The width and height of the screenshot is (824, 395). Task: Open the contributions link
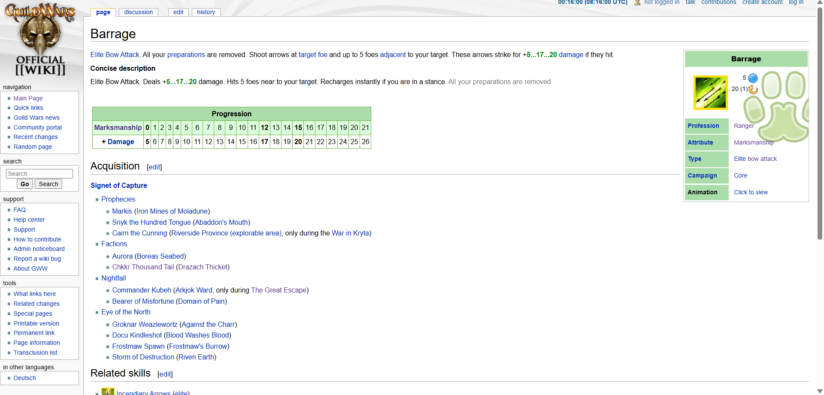point(718,3)
